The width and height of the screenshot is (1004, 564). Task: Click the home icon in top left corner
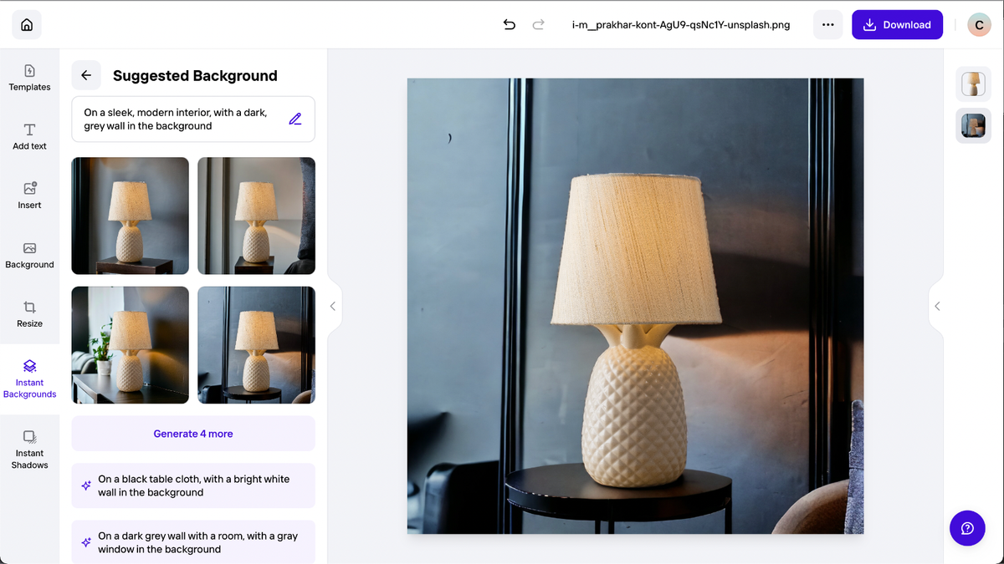click(x=26, y=24)
